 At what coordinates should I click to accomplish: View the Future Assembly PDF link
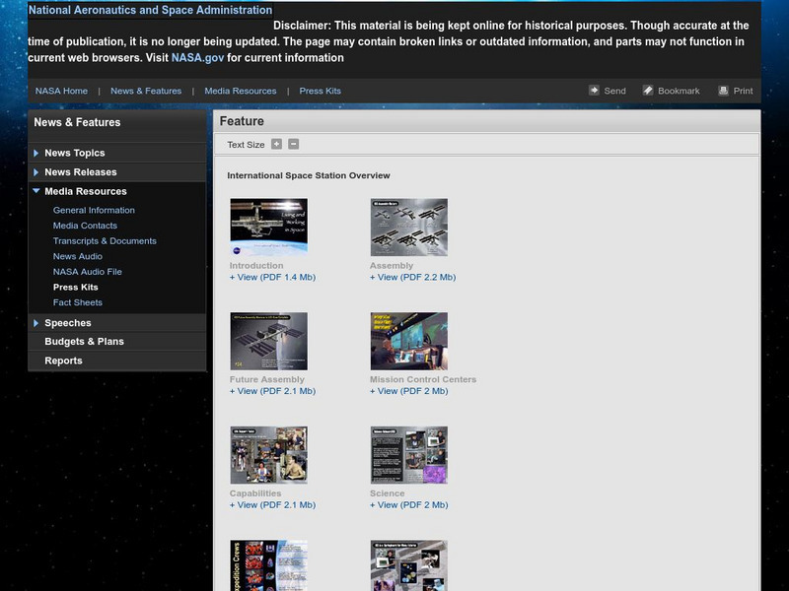tap(272, 391)
